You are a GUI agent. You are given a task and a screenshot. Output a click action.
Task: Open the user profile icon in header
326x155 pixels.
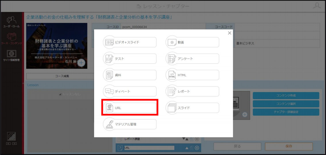(x=317, y=6)
